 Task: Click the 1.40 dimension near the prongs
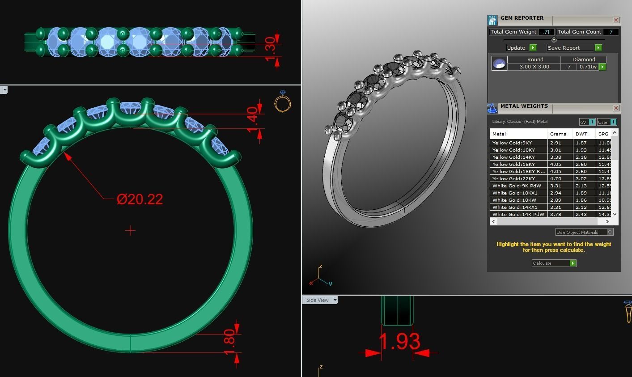point(253,120)
